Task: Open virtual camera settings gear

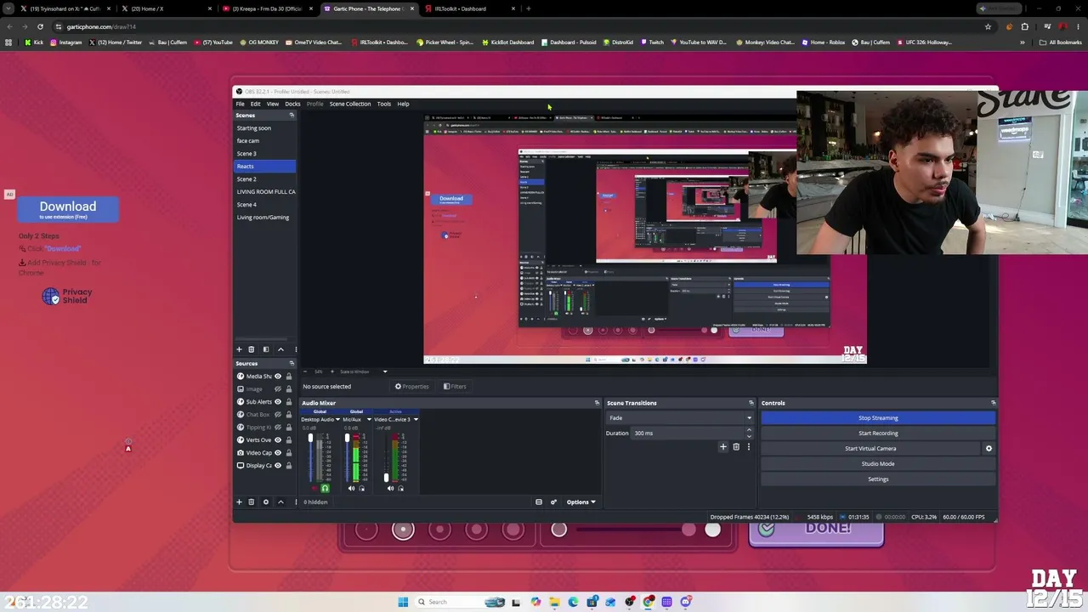Action: pyautogui.click(x=989, y=448)
